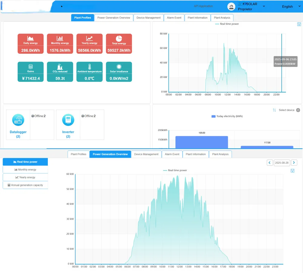Click the Daily energy stat card
This screenshot has height=273, width=303.
click(30, 43)
